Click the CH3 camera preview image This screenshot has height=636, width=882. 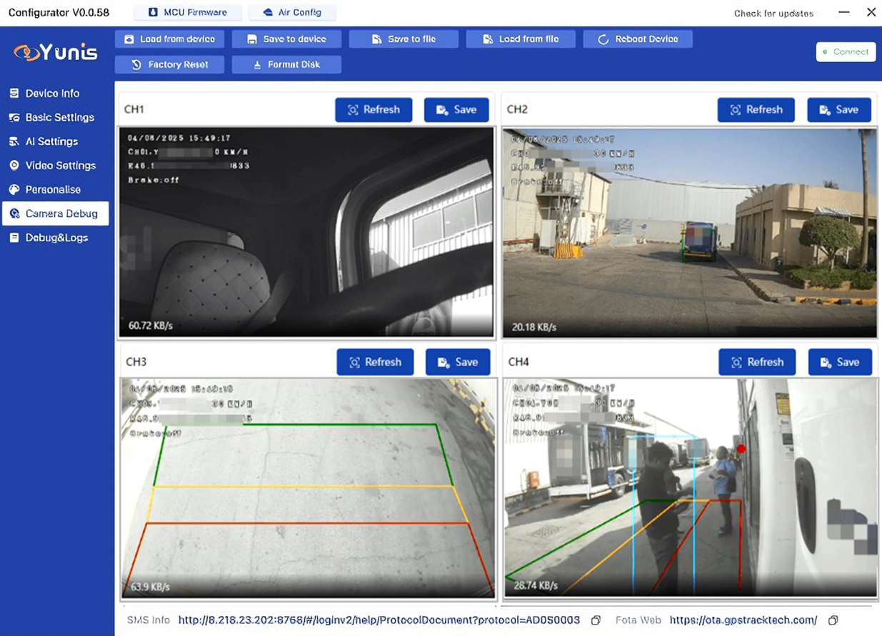(308, 488)
